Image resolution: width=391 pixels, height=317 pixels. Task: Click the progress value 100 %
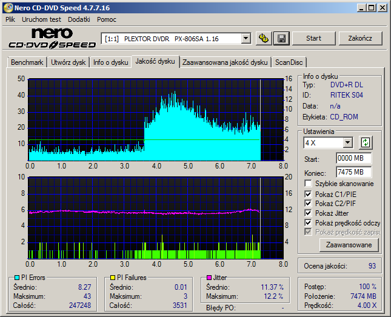point(368,287)
